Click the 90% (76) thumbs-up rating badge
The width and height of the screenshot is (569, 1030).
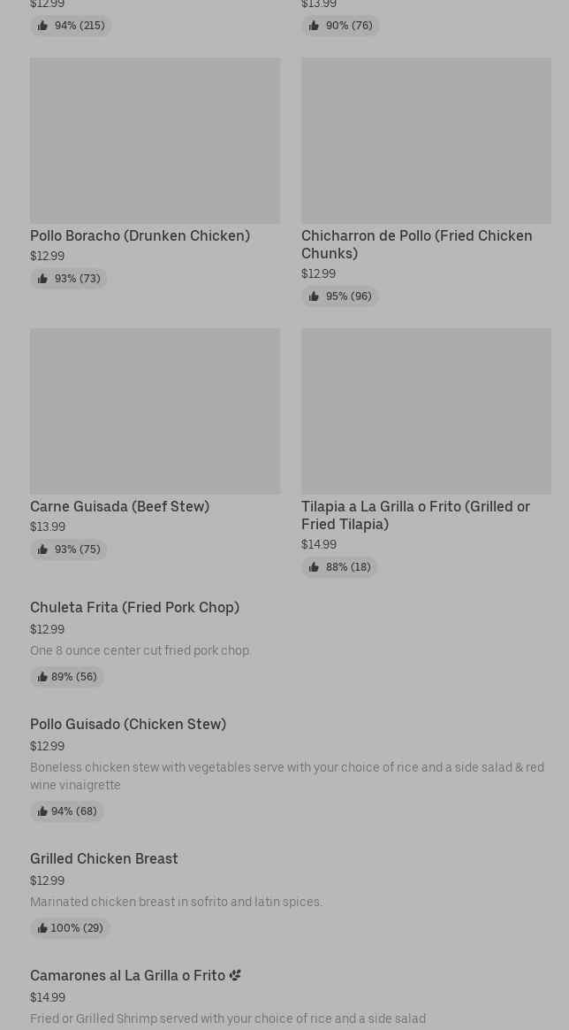tap(340, 26)
